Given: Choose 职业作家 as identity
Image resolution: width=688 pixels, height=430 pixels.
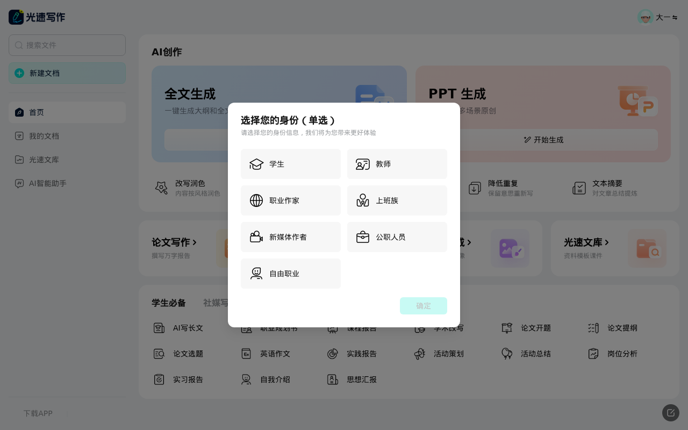Looking at the screenshot, I should 291,200.
